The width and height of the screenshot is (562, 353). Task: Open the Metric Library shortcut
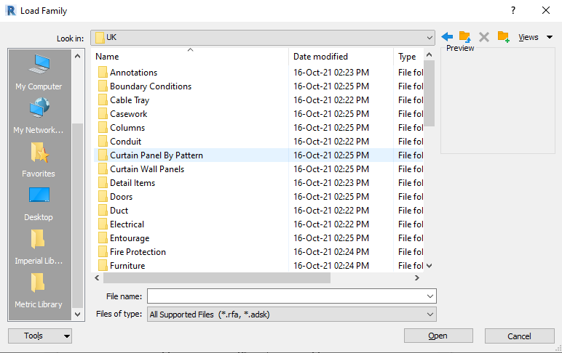pyautogui.click(x=39, y=291)
